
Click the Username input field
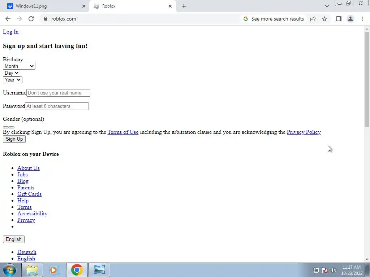[58, 93]
